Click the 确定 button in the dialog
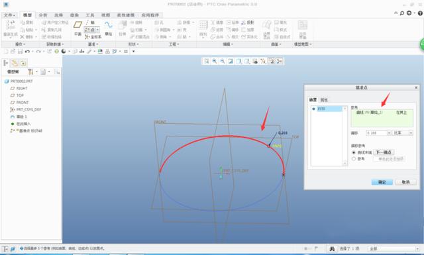 pos(382,182)
